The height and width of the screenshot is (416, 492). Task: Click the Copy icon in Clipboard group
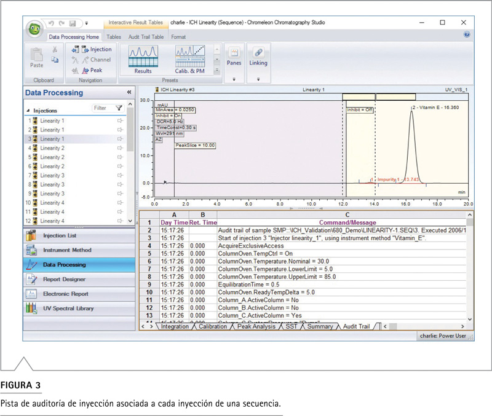coord(55,60)
